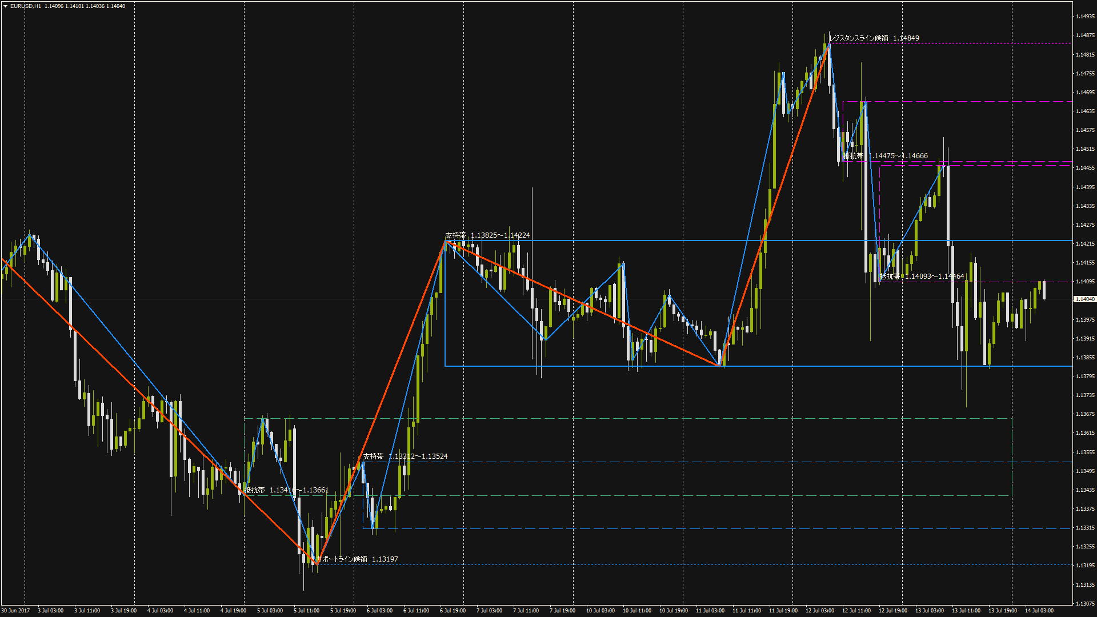Click the 3 Jul 03:00 time label

51,611
